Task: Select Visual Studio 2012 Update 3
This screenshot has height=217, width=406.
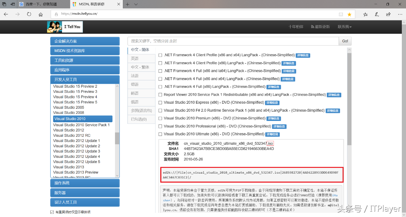Action: click(77, 151)
